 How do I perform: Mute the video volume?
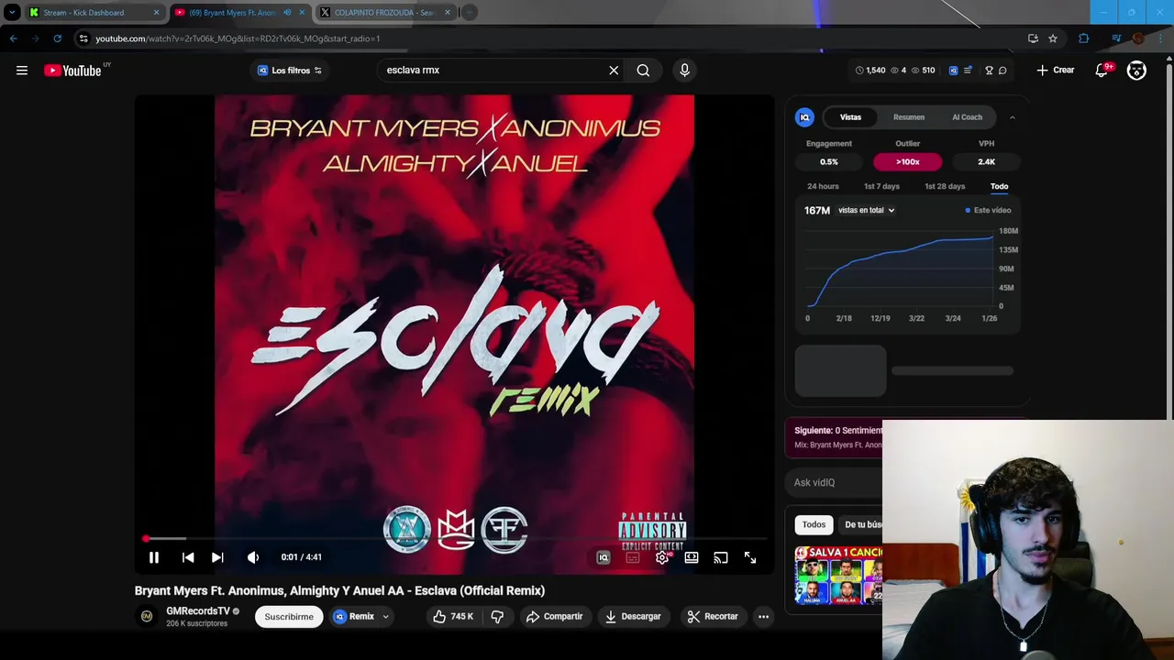pos(253,557)
